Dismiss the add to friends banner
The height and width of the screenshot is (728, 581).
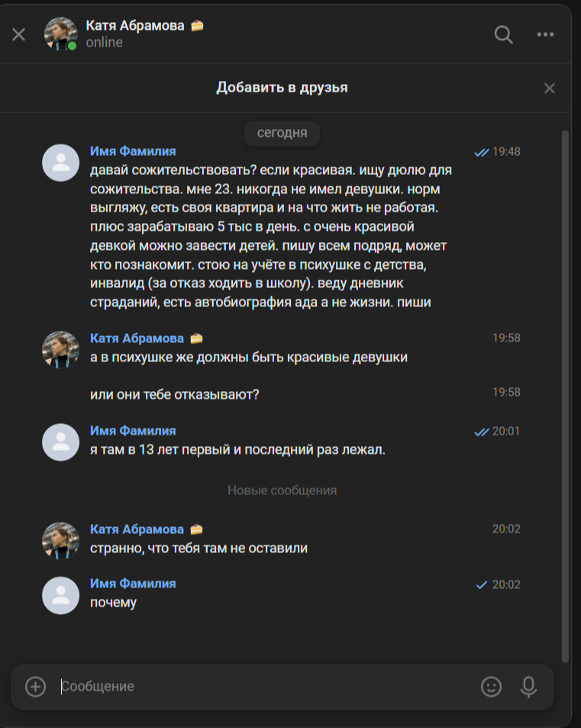point(549,89)
